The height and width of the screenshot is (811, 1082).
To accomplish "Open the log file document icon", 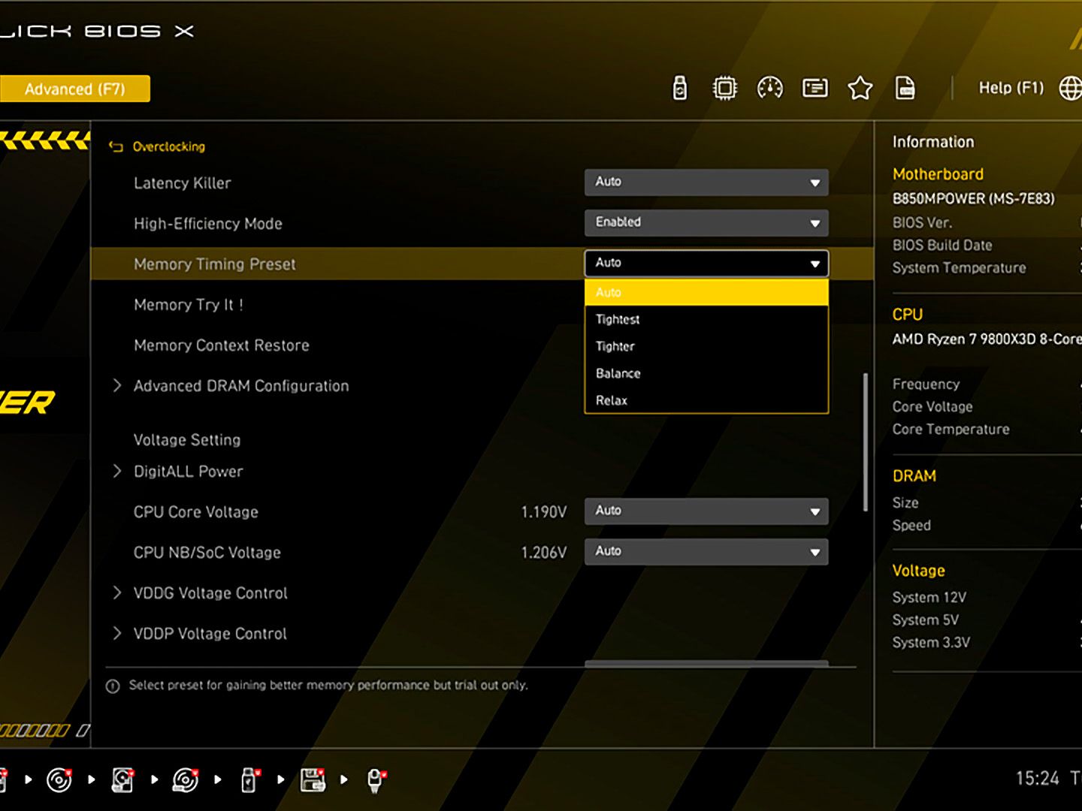I will pos(905,89).
